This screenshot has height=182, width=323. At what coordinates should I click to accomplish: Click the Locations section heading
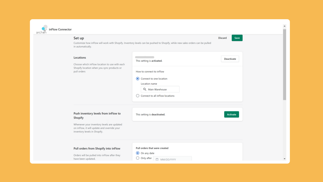[80, 58]
